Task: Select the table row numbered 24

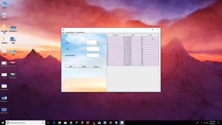Action: click(133, 65)
